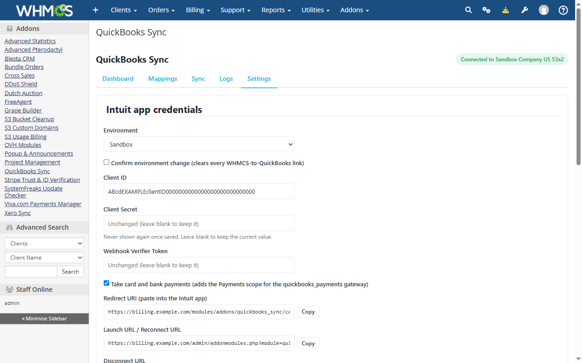Open the automation gears icon
Image resolution: width=582 pixels, height=363 pixels.
[487, 10]
